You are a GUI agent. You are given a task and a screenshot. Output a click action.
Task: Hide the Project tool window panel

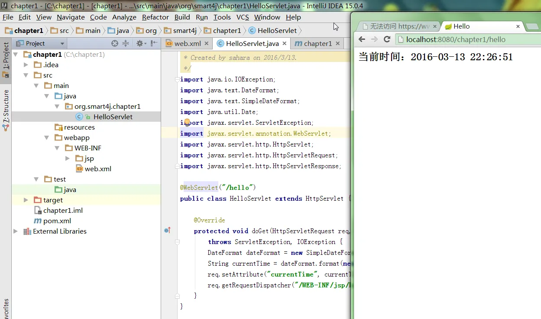[x=154, y=43]
